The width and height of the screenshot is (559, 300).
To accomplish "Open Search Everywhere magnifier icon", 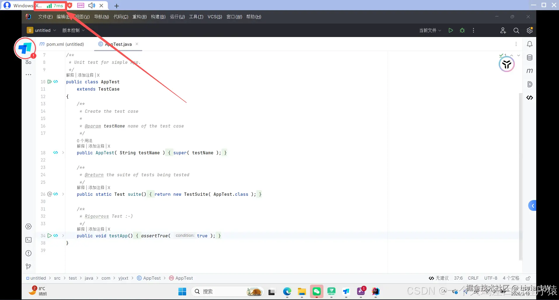I will [x=516, y=30].
